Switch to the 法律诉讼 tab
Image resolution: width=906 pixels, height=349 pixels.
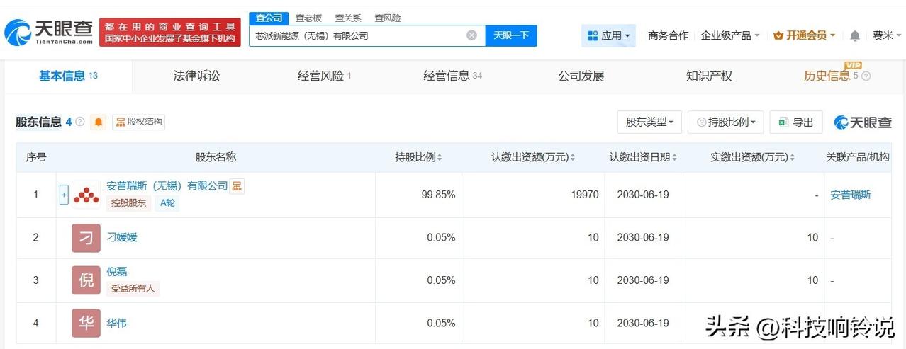tap(196, 76)
